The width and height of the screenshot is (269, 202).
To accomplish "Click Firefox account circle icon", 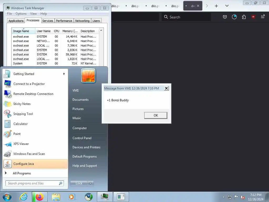I will [234, 17].
